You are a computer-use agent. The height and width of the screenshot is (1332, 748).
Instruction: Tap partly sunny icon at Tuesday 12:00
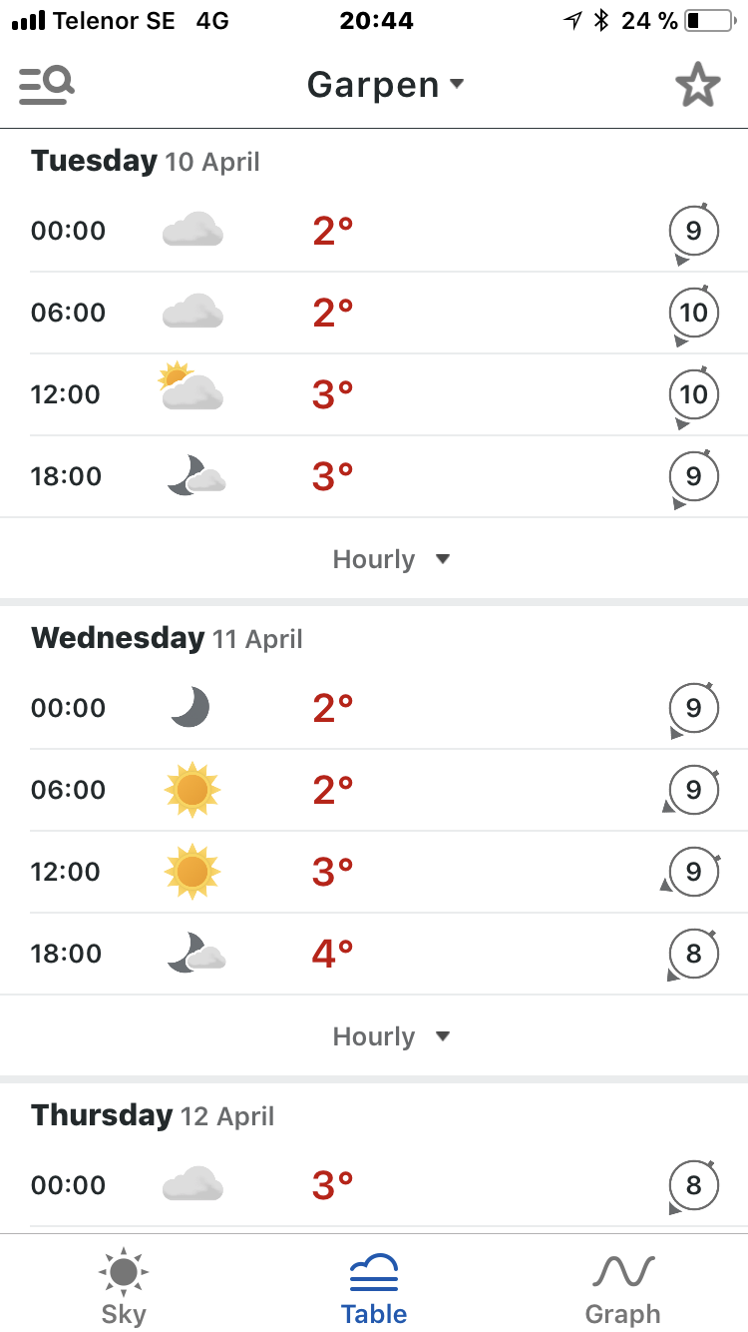191,388
